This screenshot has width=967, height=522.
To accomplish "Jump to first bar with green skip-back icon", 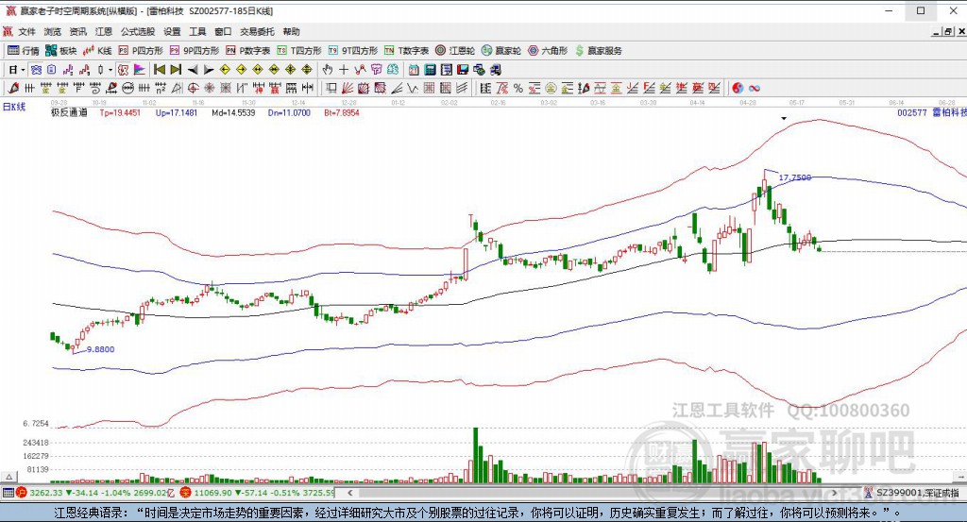I will click(159, 70).
